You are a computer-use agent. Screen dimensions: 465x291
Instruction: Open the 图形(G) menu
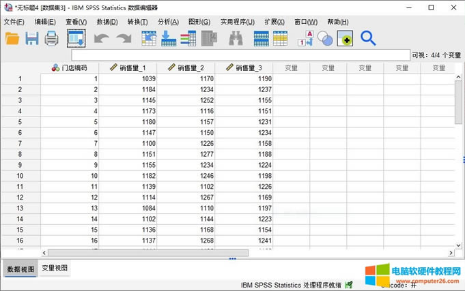199,22
